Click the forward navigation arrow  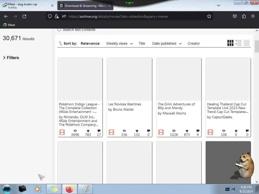coord(15,16)
